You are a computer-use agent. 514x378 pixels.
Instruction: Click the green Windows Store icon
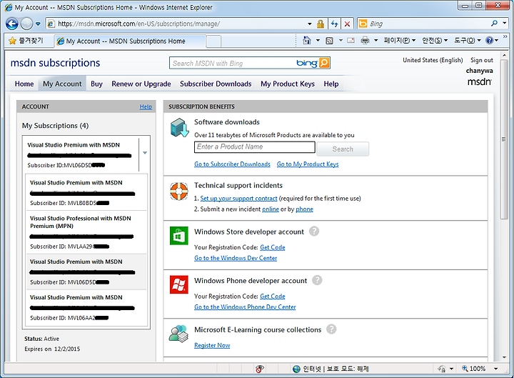(179, 236)
